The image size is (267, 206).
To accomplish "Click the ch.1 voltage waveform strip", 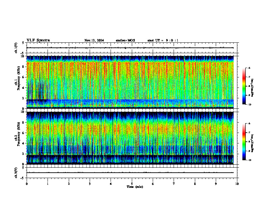I will (x=132, y=48).
